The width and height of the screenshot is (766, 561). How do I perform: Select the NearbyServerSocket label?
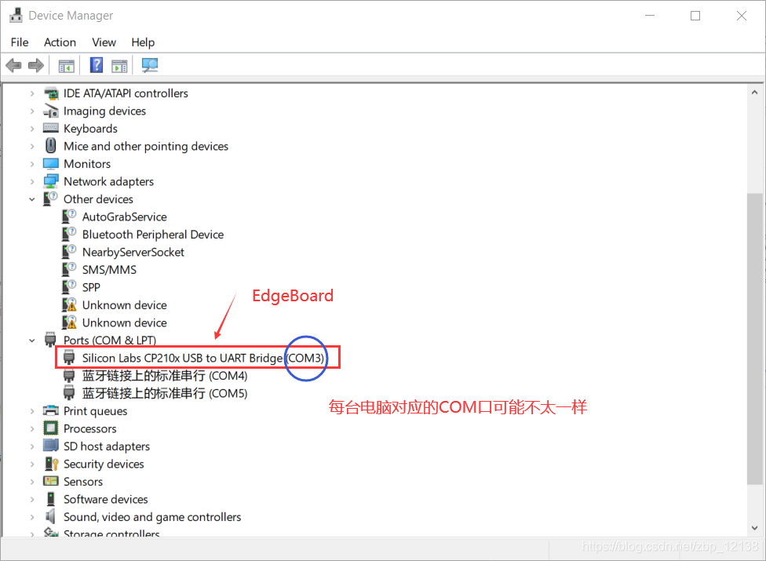(133, 252)
